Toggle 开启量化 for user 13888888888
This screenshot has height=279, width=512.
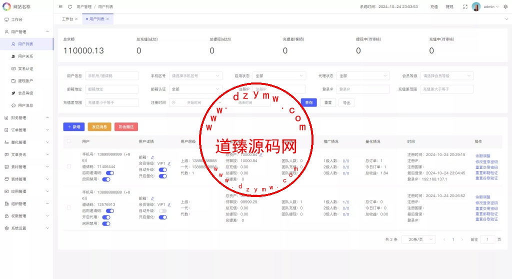click(162, 217)
